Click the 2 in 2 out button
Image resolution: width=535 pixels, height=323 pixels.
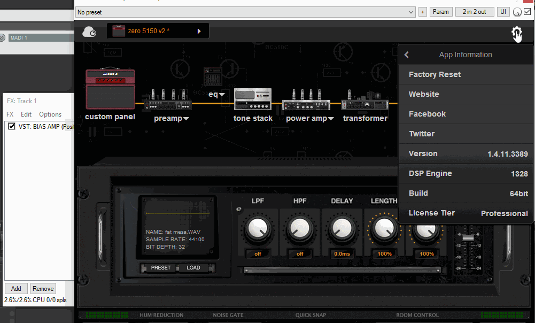point(474,12)
